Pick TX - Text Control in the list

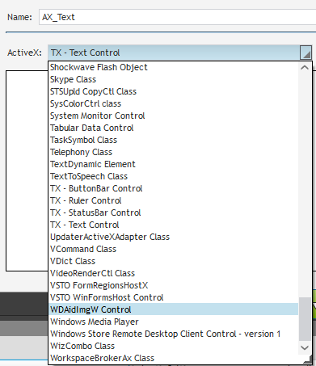(x=174, y=225)
